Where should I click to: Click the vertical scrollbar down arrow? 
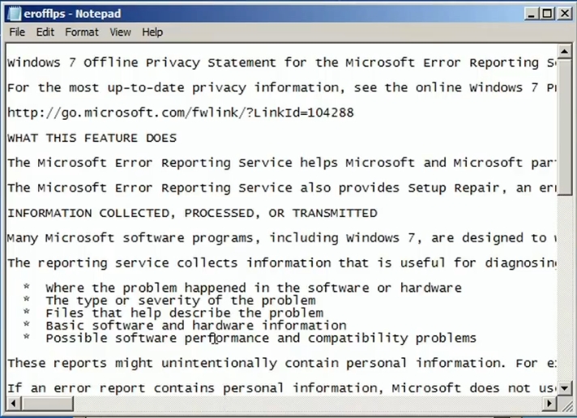564,388
